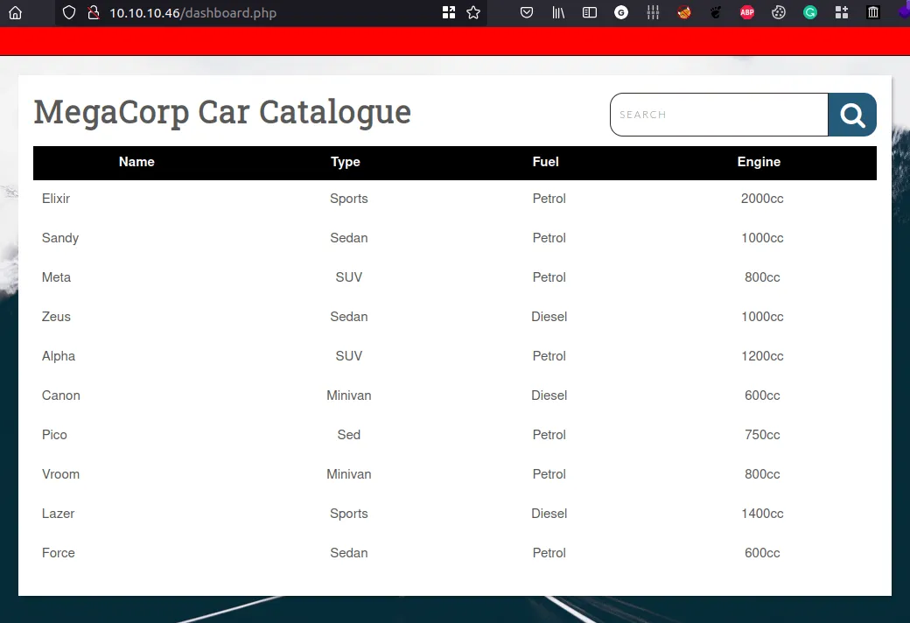
Task: Click the trash bin extension icon
Action: [x=873, y=13]
